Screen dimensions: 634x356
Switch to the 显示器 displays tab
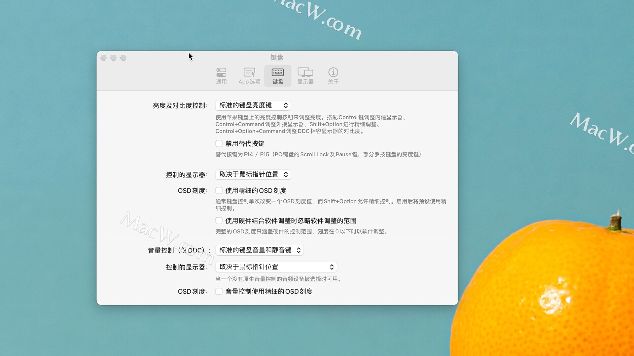click(x=305, y=76)
